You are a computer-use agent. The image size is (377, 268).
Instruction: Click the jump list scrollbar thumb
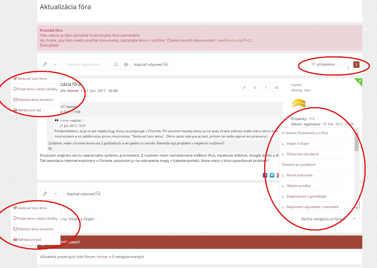356,142
